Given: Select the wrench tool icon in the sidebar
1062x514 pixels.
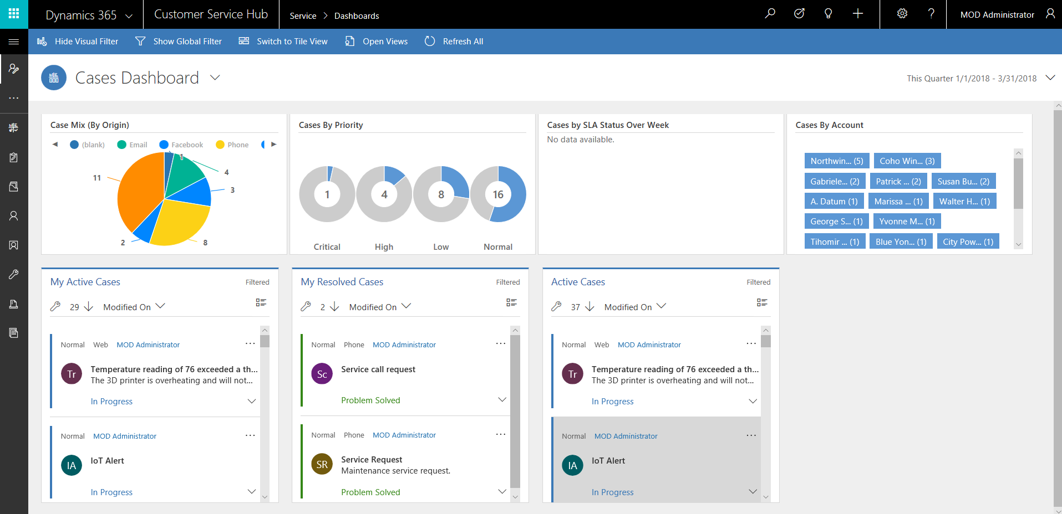Looking at the screenshot, I should [14, 274].
